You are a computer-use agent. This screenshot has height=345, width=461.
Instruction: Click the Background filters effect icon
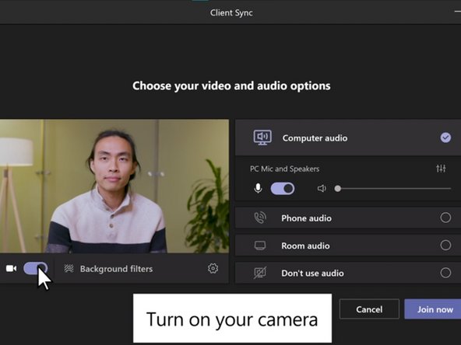69,269
